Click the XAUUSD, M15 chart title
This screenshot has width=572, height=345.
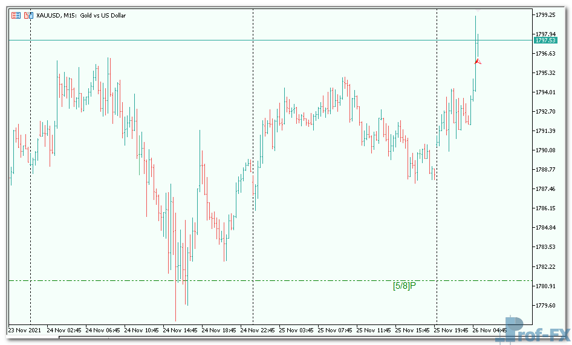pos(81,15)
